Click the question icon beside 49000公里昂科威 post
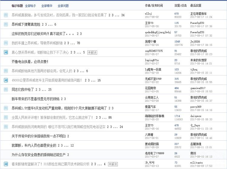The image size is (227, 169). pyautogui.click(x=6, y=80)
